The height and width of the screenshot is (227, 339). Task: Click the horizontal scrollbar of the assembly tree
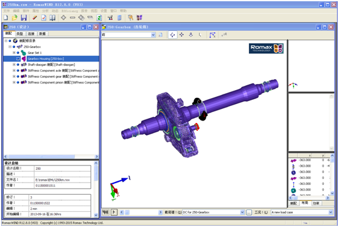click(x=51, y=156)
